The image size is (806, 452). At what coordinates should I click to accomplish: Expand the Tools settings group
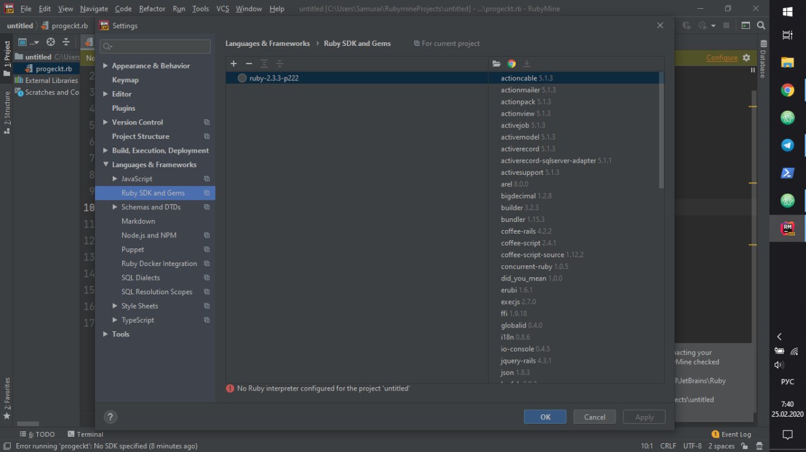tap(106, 334)
